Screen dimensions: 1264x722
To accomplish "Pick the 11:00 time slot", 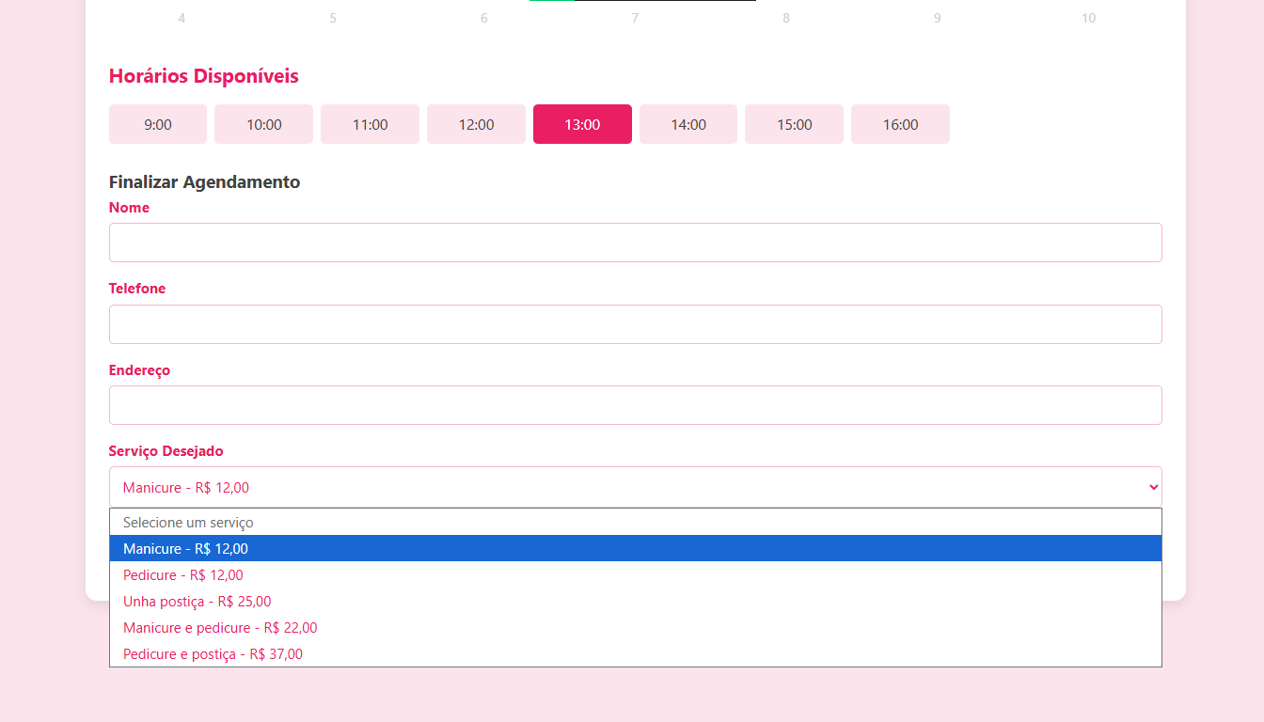I will point(370,124).
